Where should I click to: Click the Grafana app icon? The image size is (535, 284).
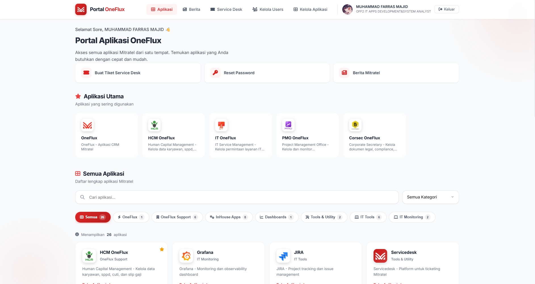pyautogui.click(x=186, y=256)
